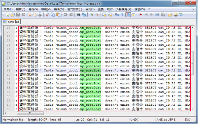This screenshot has height=124, width=198.
Task: Open the 巨集 menu
Action: (101, 9)
